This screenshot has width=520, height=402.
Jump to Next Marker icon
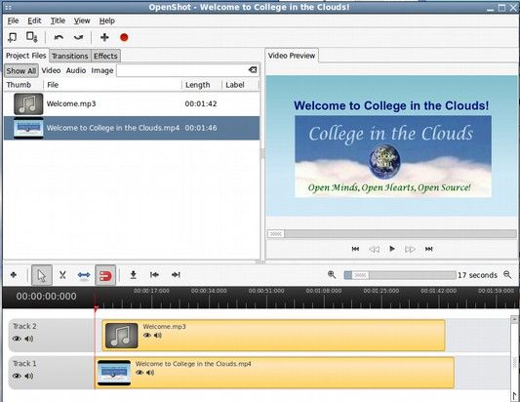(176, 275)
